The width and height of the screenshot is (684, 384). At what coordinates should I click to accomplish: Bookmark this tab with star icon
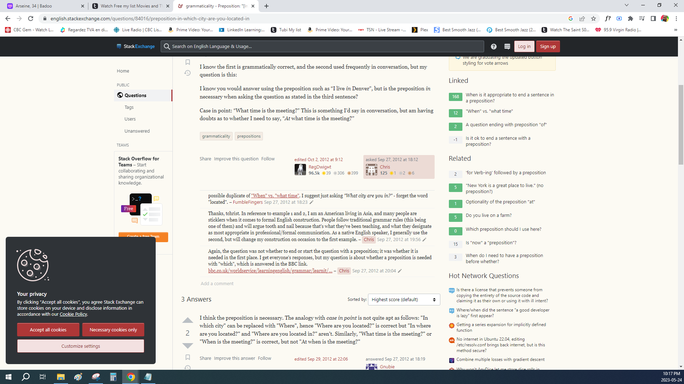pyautogui.click(x=593, y=18)
